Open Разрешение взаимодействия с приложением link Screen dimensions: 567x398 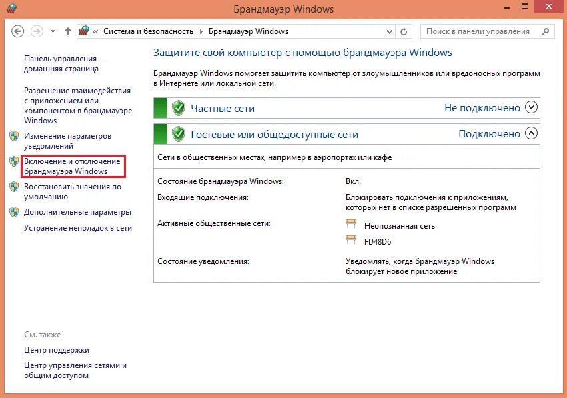(x=78, y=105)
